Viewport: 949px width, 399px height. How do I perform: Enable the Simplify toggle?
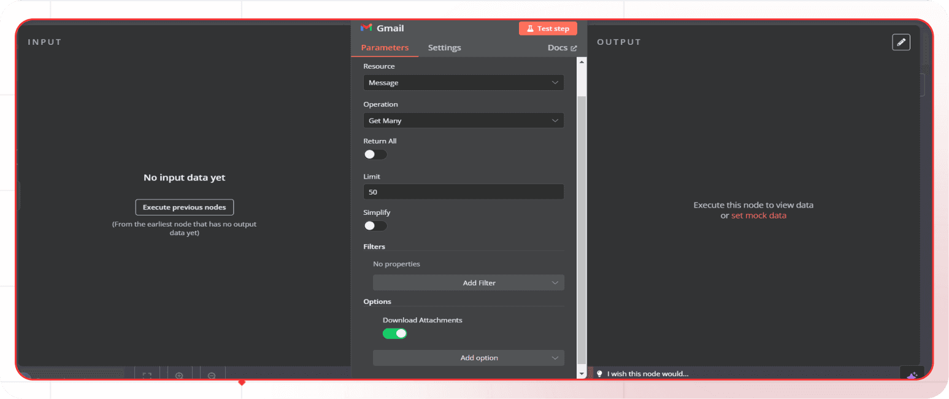[375, 225]
